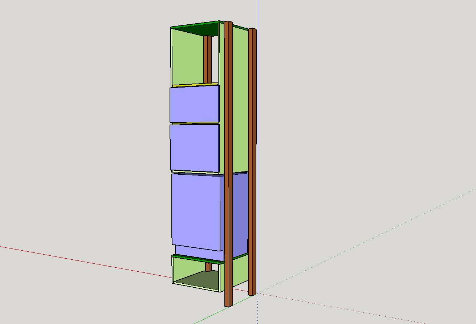Select the middle purple drawer front

[195, 148]
